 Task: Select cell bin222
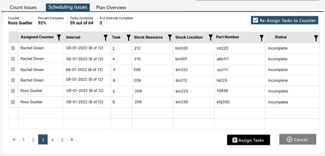pos(182,70)
